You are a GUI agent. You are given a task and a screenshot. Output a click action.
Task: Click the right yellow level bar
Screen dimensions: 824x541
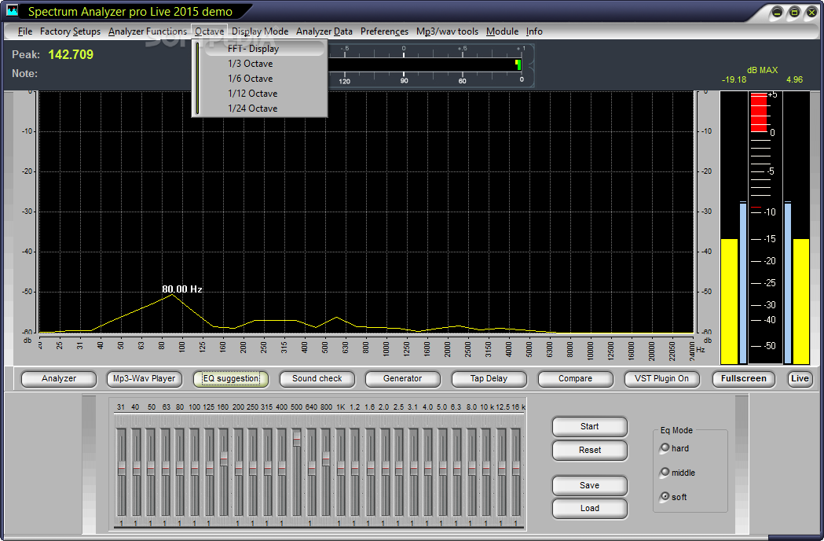801,301
